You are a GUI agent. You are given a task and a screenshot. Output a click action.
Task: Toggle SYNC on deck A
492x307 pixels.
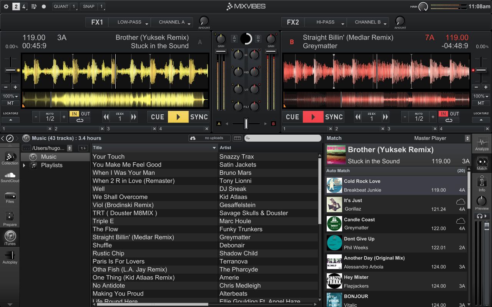click(x=199, y=117)
